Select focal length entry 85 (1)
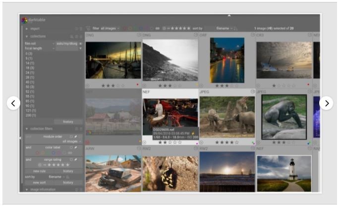The width and height of the screenshot is (340, 206). click(x=30, y=101)
